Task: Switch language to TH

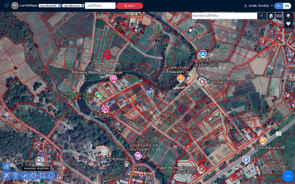Action: tap(279, 6)
